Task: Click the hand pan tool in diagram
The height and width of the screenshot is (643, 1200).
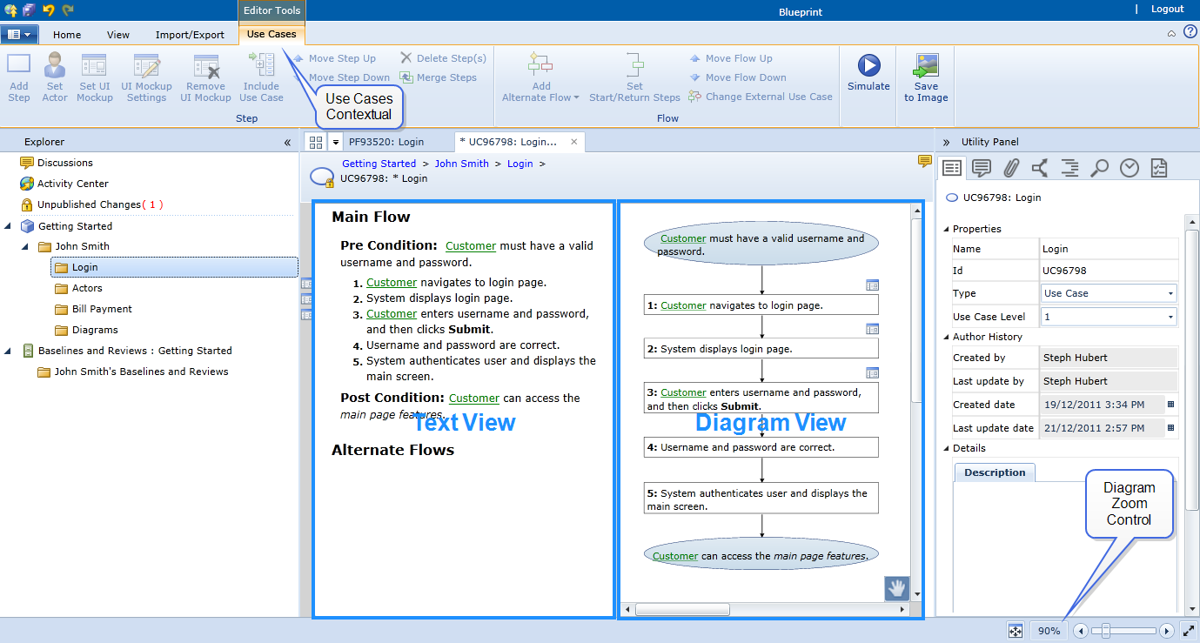Action: tap(897, 588)
